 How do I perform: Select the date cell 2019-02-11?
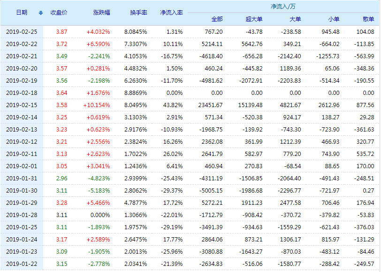22,154
